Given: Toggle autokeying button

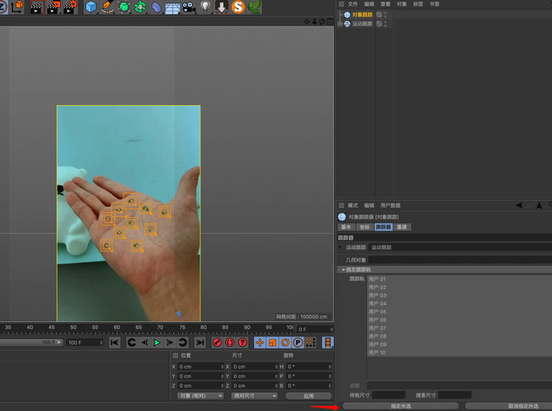Looking at the screenshot, I should [x=229, y=342].
